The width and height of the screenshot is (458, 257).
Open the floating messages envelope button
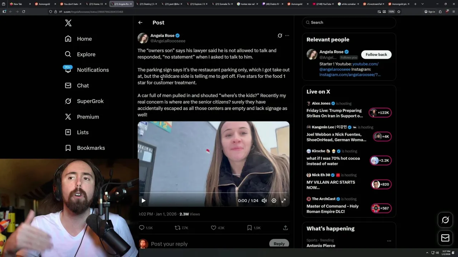[x=445, y=238]
